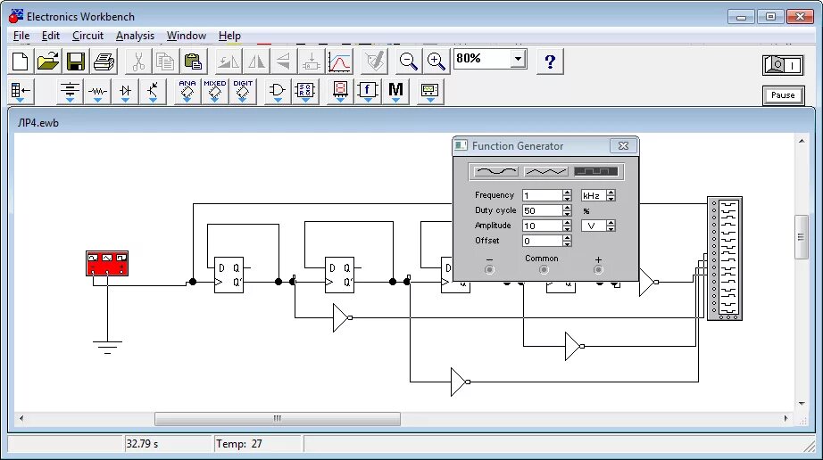Zoom in the circuit view

coord(436,62)
